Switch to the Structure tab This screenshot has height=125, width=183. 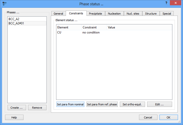click(x=151, y=14)
